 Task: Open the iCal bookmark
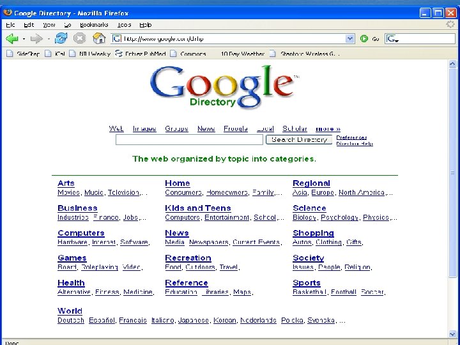tap(55, 54)
